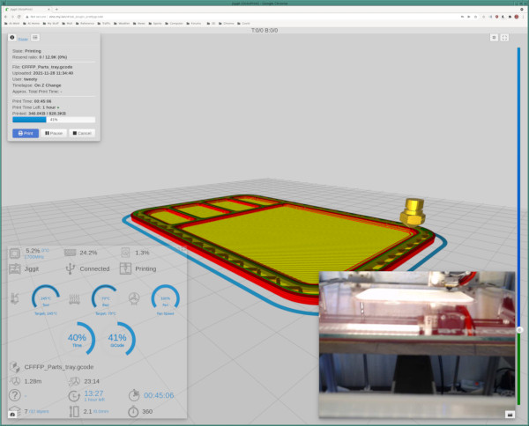Image resolution: width=529 pixels, height=426 pixels.
Task: Open the file list icon tab
Action: pyautogui.click(x=35, y=37)
